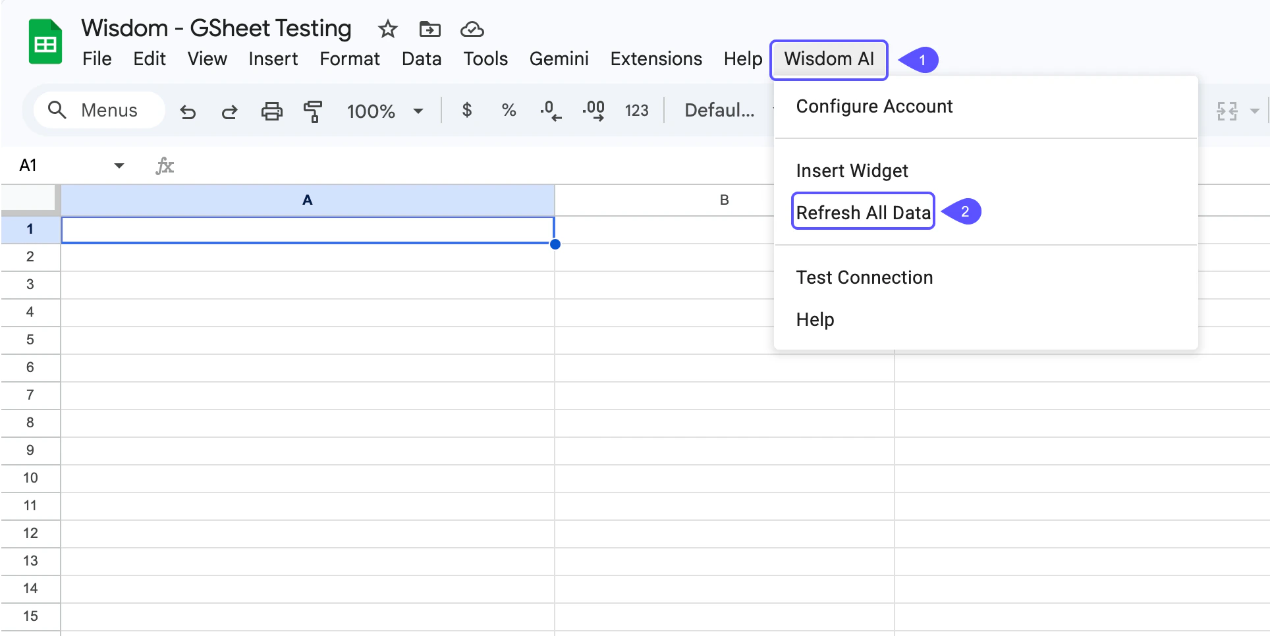Select cell A1

(x=308, y=230)
